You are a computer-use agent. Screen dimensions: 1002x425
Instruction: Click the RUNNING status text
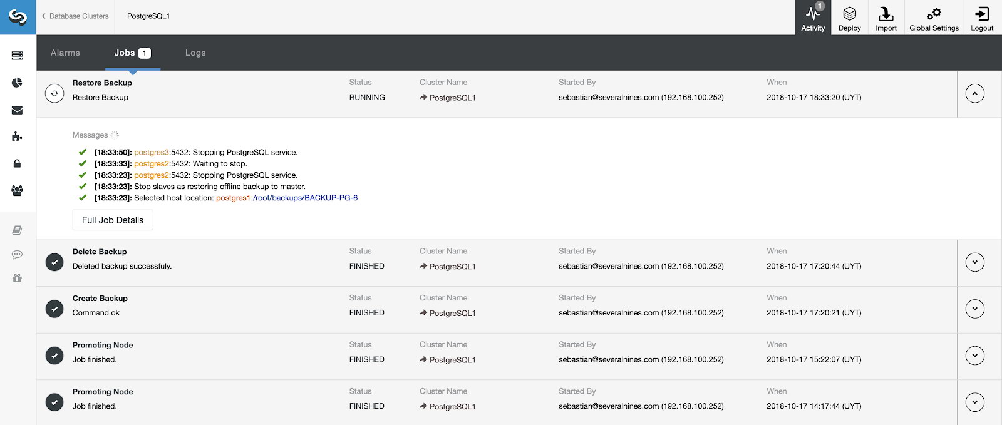(367, 98)
